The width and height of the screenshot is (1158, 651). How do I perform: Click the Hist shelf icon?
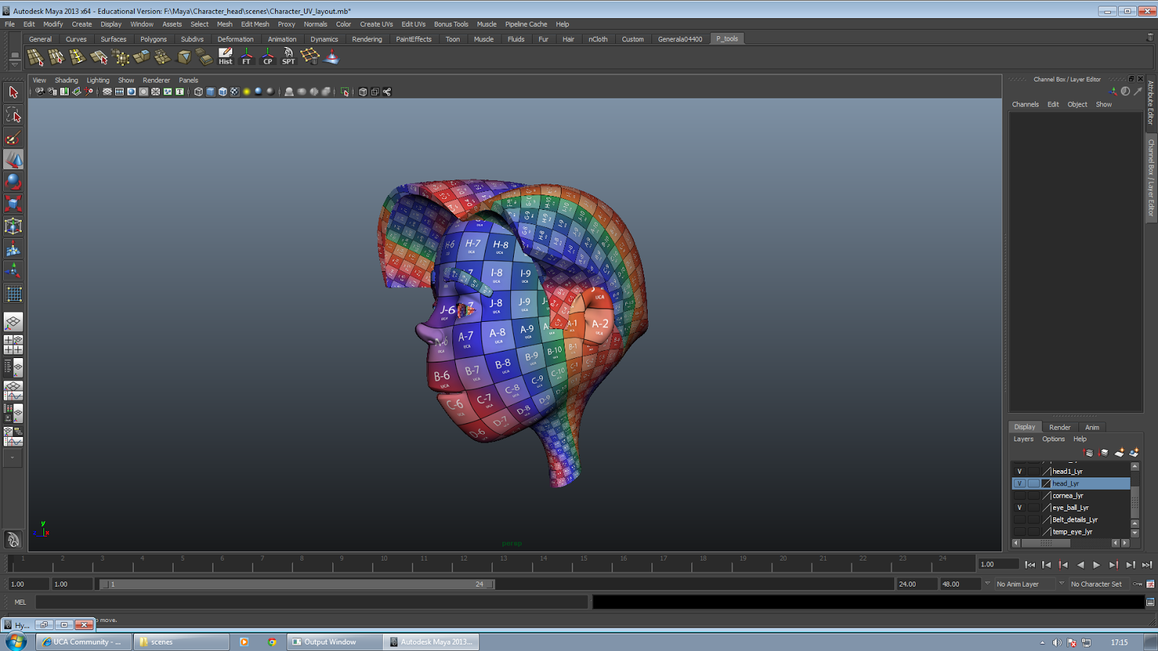(225, 56)
